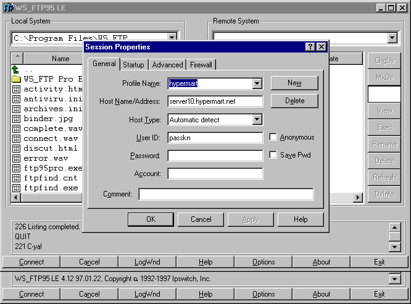The height and width of the screenshot is (304, 411).
Task: Expand the copyright status line dropdown
Action: click(394, 279)
